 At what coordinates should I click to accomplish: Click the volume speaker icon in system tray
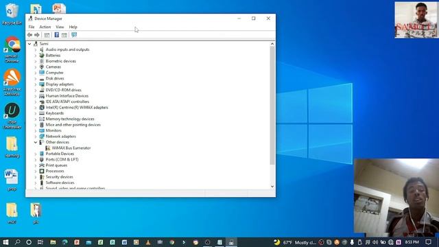coord(375,242)
